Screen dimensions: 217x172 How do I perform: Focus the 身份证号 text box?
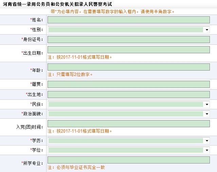(129, 40)
